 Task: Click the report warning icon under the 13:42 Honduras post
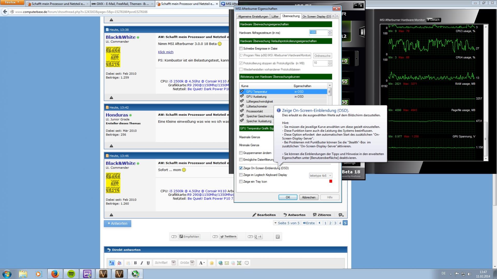[111, 146]
